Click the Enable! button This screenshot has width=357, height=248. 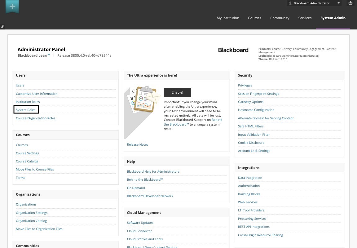[177, 92]
